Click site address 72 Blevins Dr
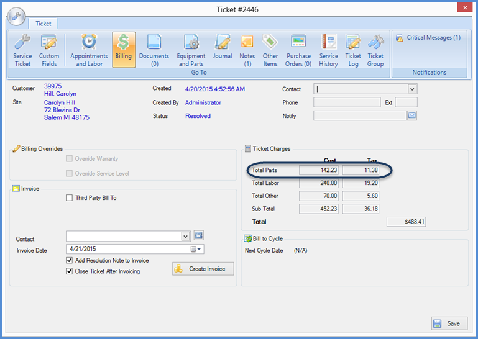This screenshot has width=478, height=339. [62, 110]
